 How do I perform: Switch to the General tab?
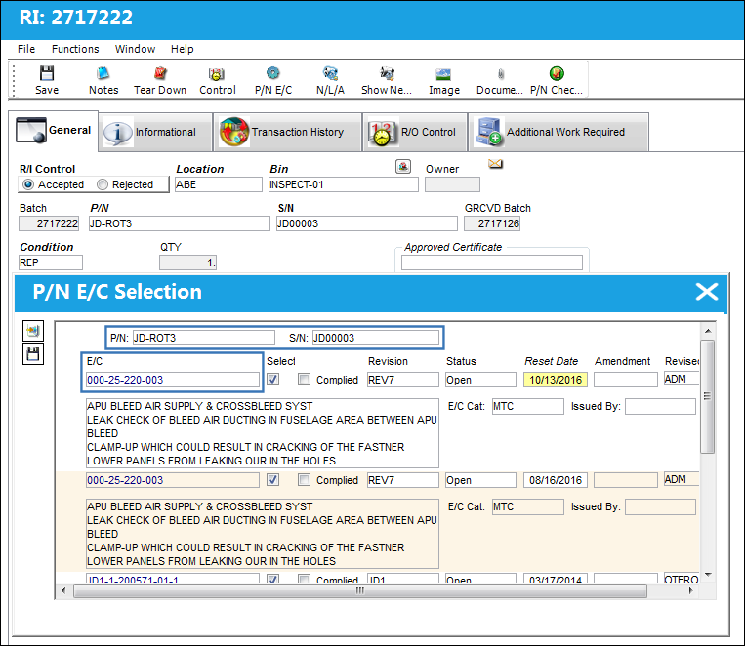53,131
